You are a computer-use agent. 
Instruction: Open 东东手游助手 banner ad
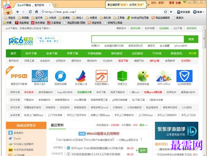pos(176,131)
